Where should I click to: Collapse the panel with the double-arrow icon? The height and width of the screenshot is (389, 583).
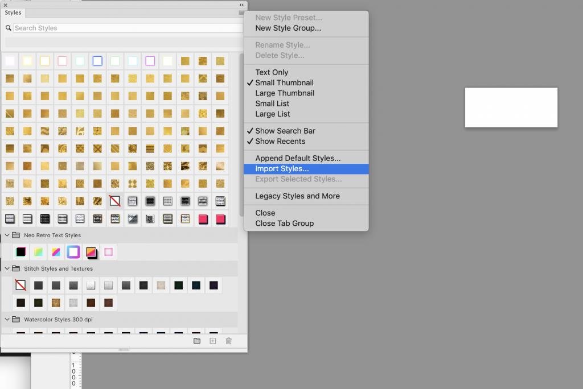pyautogui.click(x=241, y=5)
